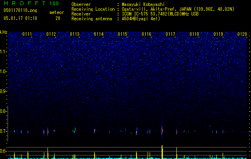
Task: Click the A504HB(yagi 4el) text
Action: coord(141,19)
